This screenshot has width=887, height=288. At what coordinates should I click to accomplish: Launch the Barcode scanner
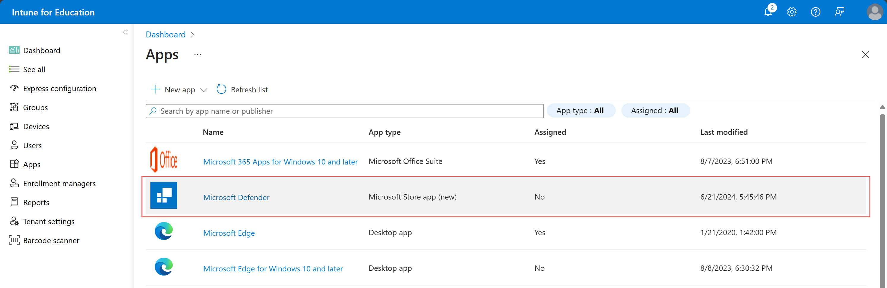tap(51, 240)
